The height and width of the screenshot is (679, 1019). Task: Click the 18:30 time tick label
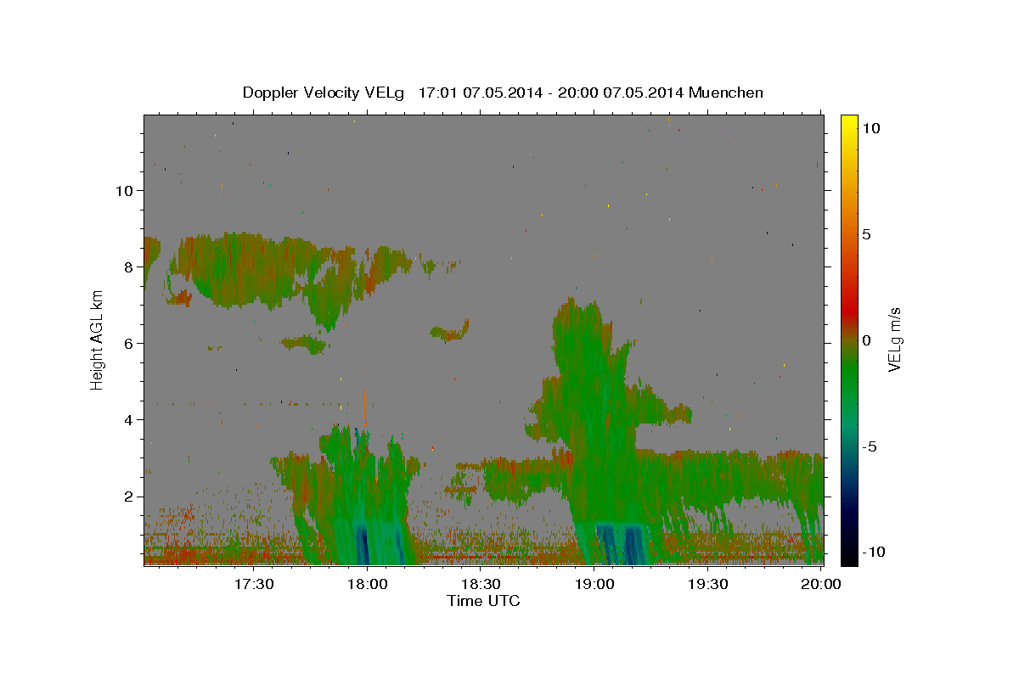[x=481, y=584]
